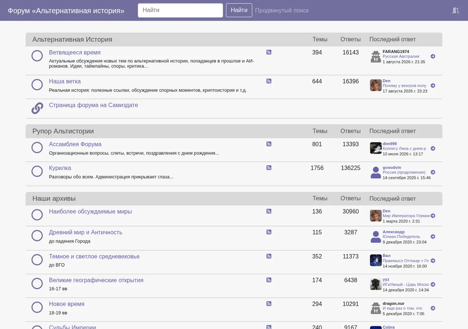Open RSS feed for Древний мир и Античность
This screenshot has height=329, width=468.
269,232
